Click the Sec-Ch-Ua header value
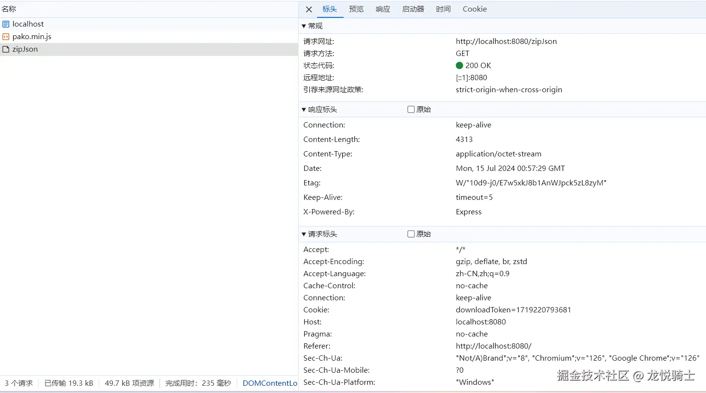This screenshot has height=393, width=706. point(577,358)
